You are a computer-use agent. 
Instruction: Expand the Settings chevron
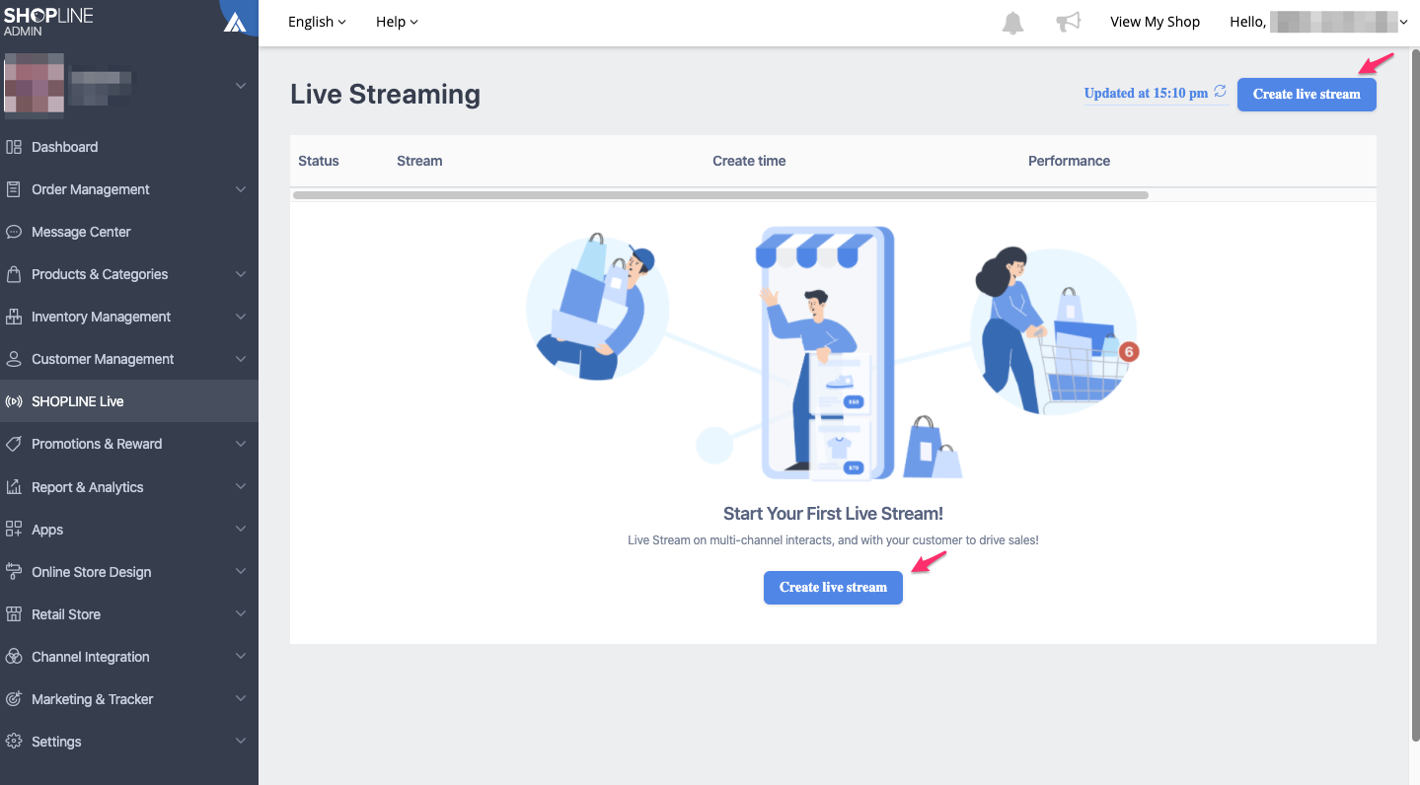click(x=241, y=742)
